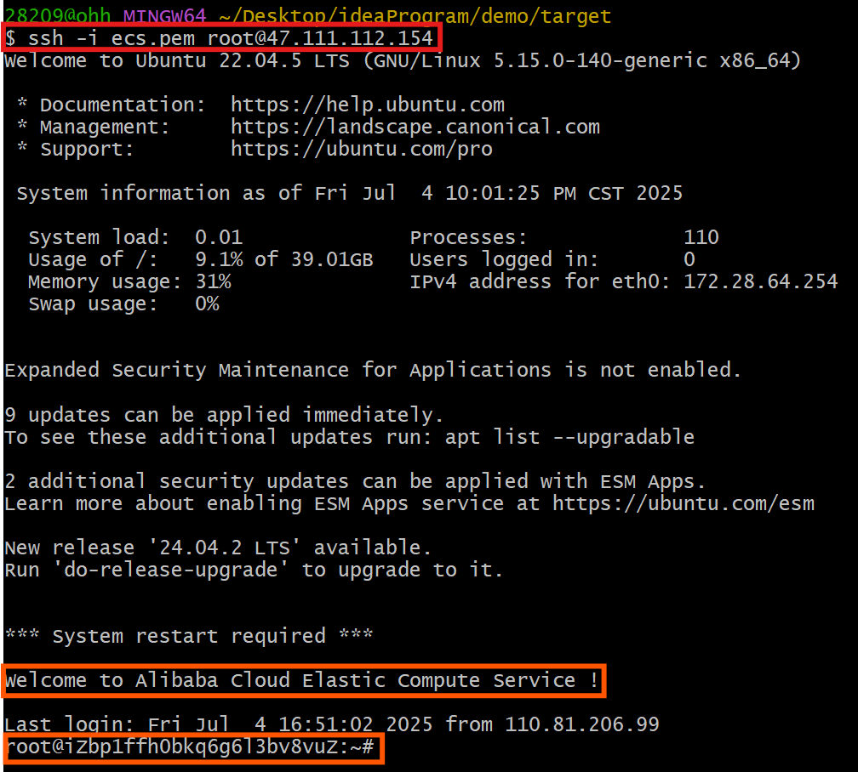
Task: Click the Welcome to Alibaba Cloud Elastic Compute Service line
Action: click(301, 681)
